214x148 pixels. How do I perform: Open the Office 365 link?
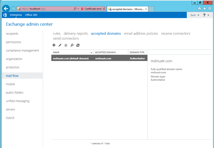(x=31, y=15)
